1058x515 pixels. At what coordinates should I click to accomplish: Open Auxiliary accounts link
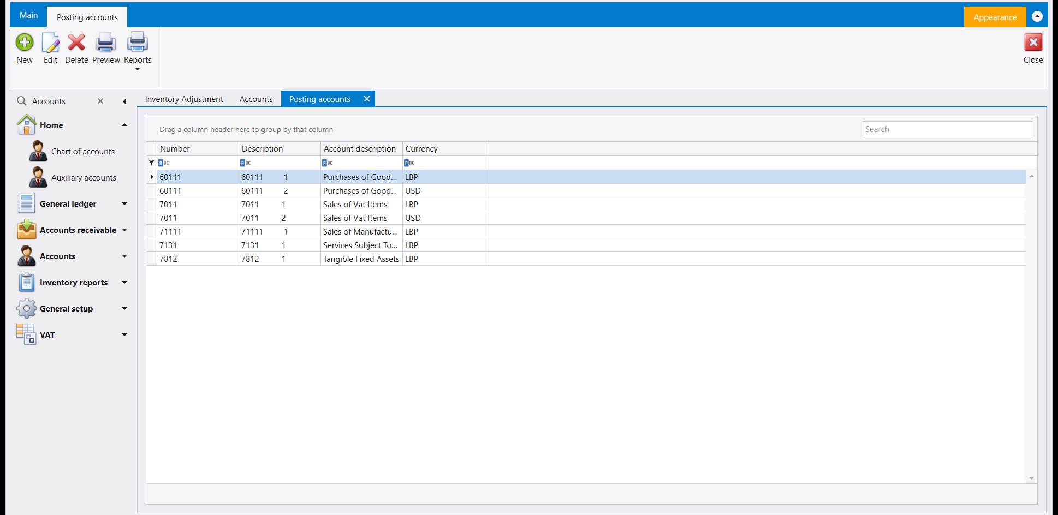coord(84,178)
